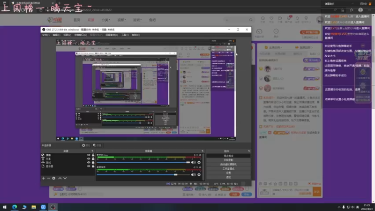Click 启动虚拟摄像机 virtual camera button
The width and height of the screenshot is (375, 211).
coord(228,165)
